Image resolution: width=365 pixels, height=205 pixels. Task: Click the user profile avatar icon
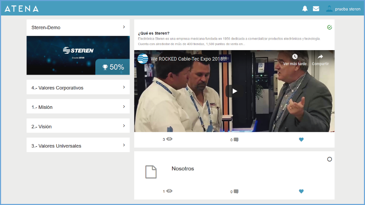click(x=329, y=9)
